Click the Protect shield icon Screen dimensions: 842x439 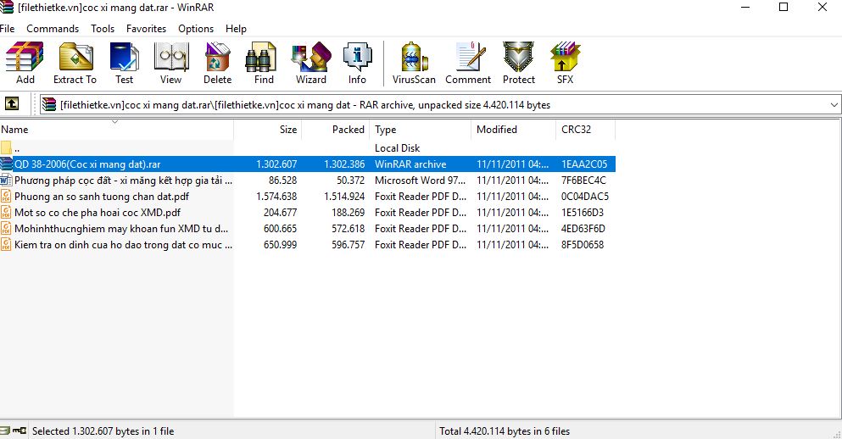(x=518, y=58)
